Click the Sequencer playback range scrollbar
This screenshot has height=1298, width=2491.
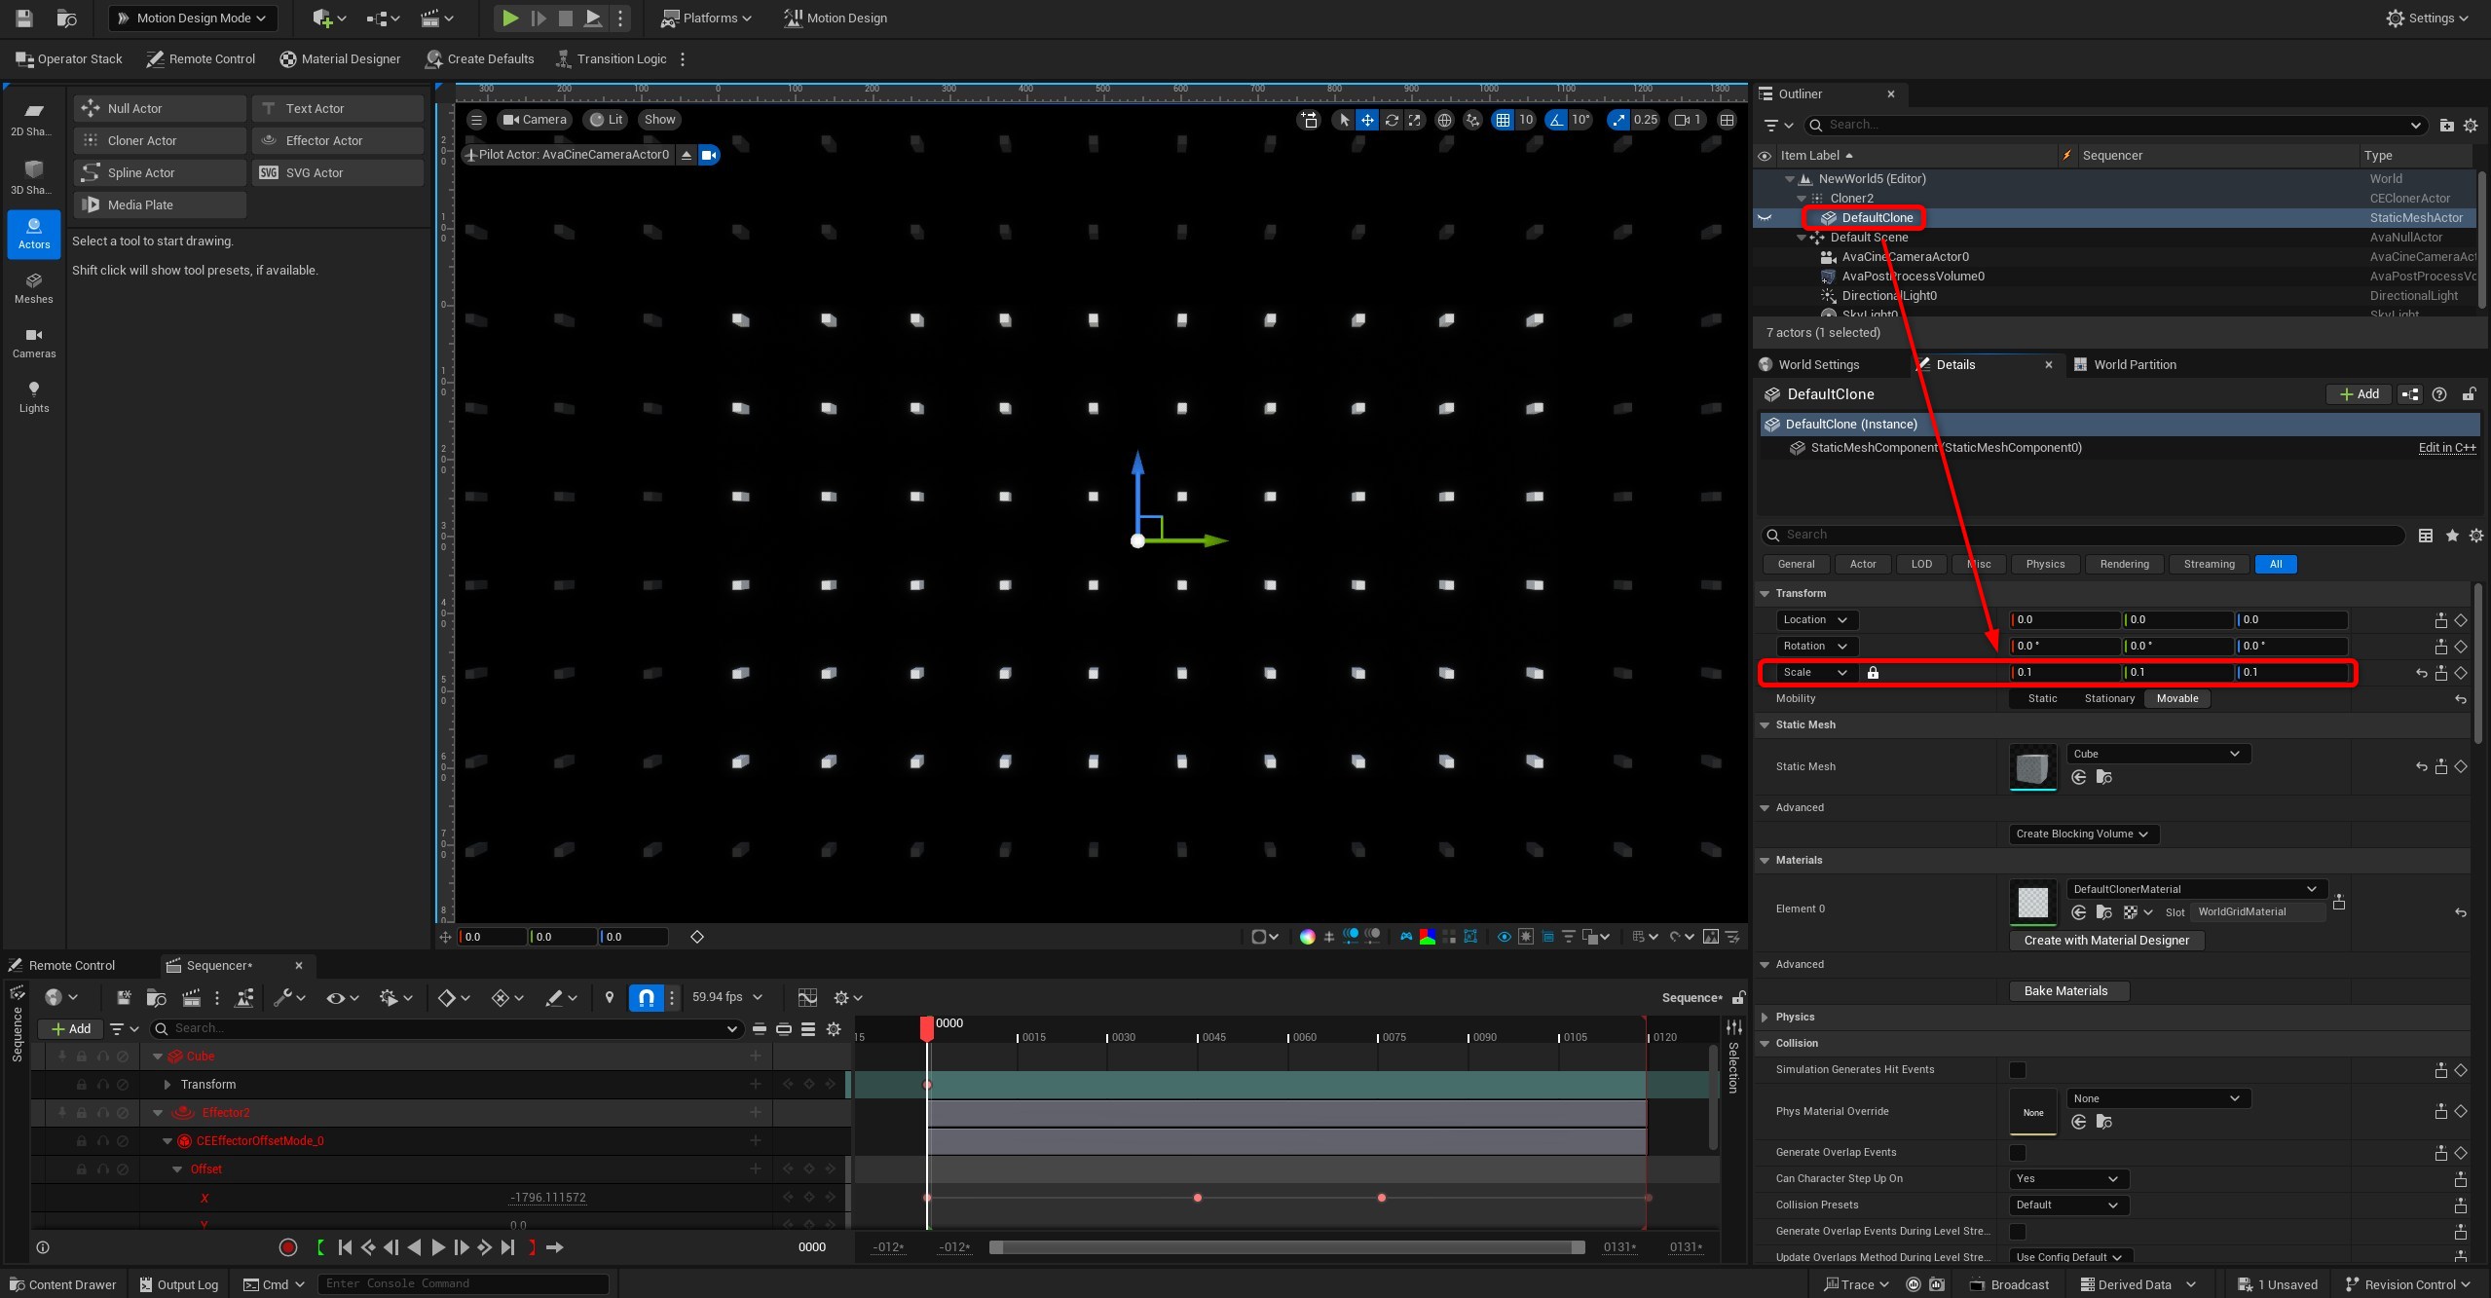click(1285, 1247)
